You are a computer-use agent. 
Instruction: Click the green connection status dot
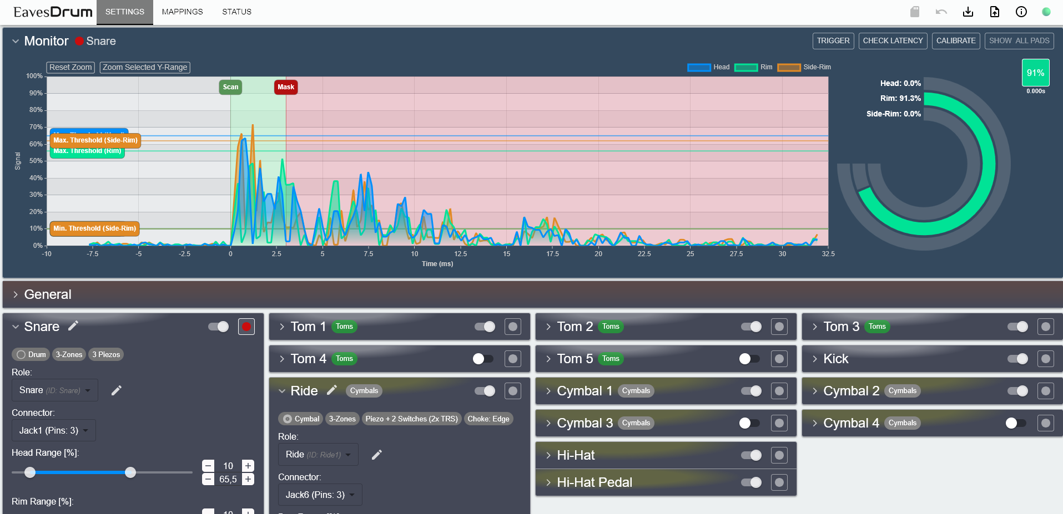(1046, 11)
